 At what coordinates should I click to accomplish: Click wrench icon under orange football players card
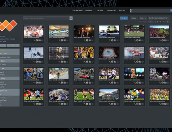pyautogui.click(x=160, y=62)
